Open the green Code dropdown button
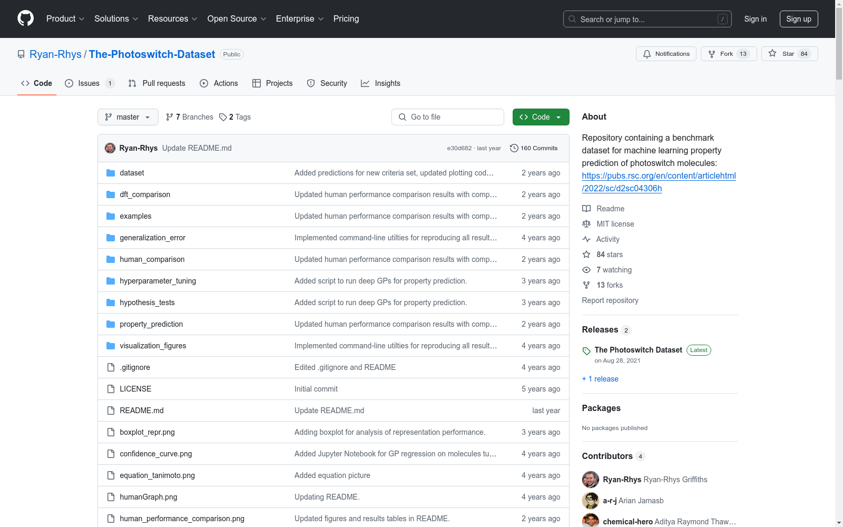The height and width of the screenshot is (527, 843). (x=541, y=117)
